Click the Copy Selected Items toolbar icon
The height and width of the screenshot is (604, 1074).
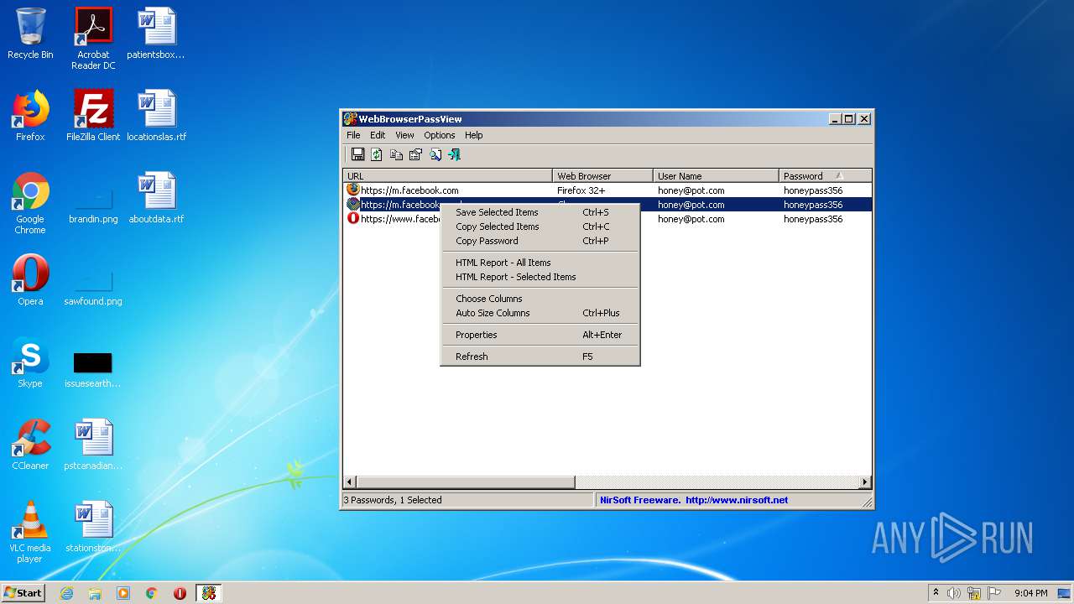point(396,154)
